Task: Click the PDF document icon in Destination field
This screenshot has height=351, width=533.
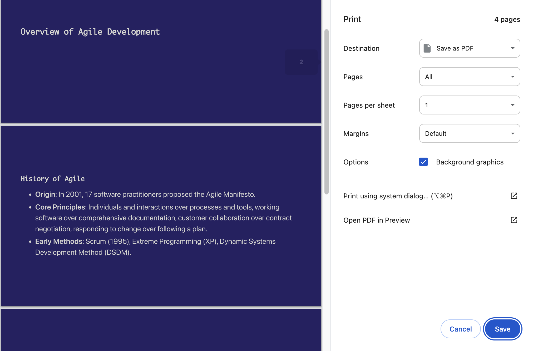Action: pos(427,48)
